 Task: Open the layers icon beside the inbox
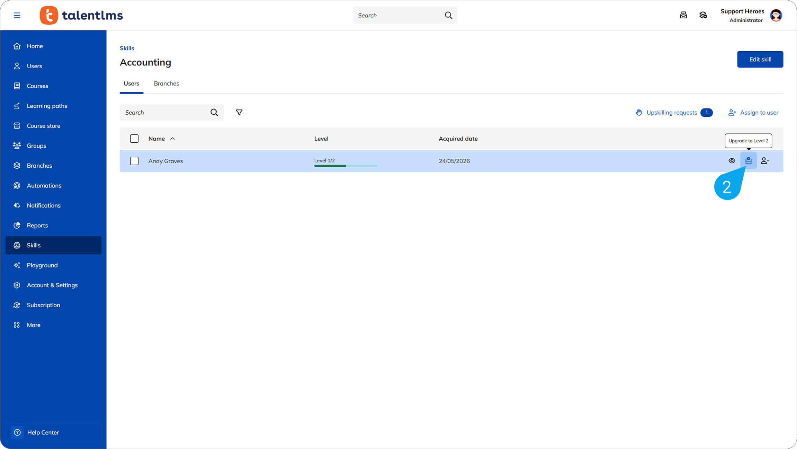point(703,15)
